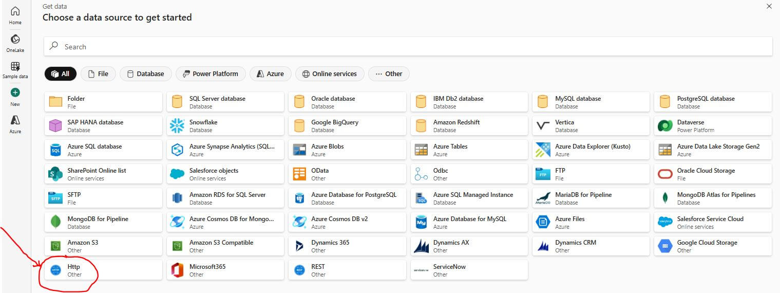Pick the Snowflake connector icon
The image size is (780, 293).
pos(177,126)
